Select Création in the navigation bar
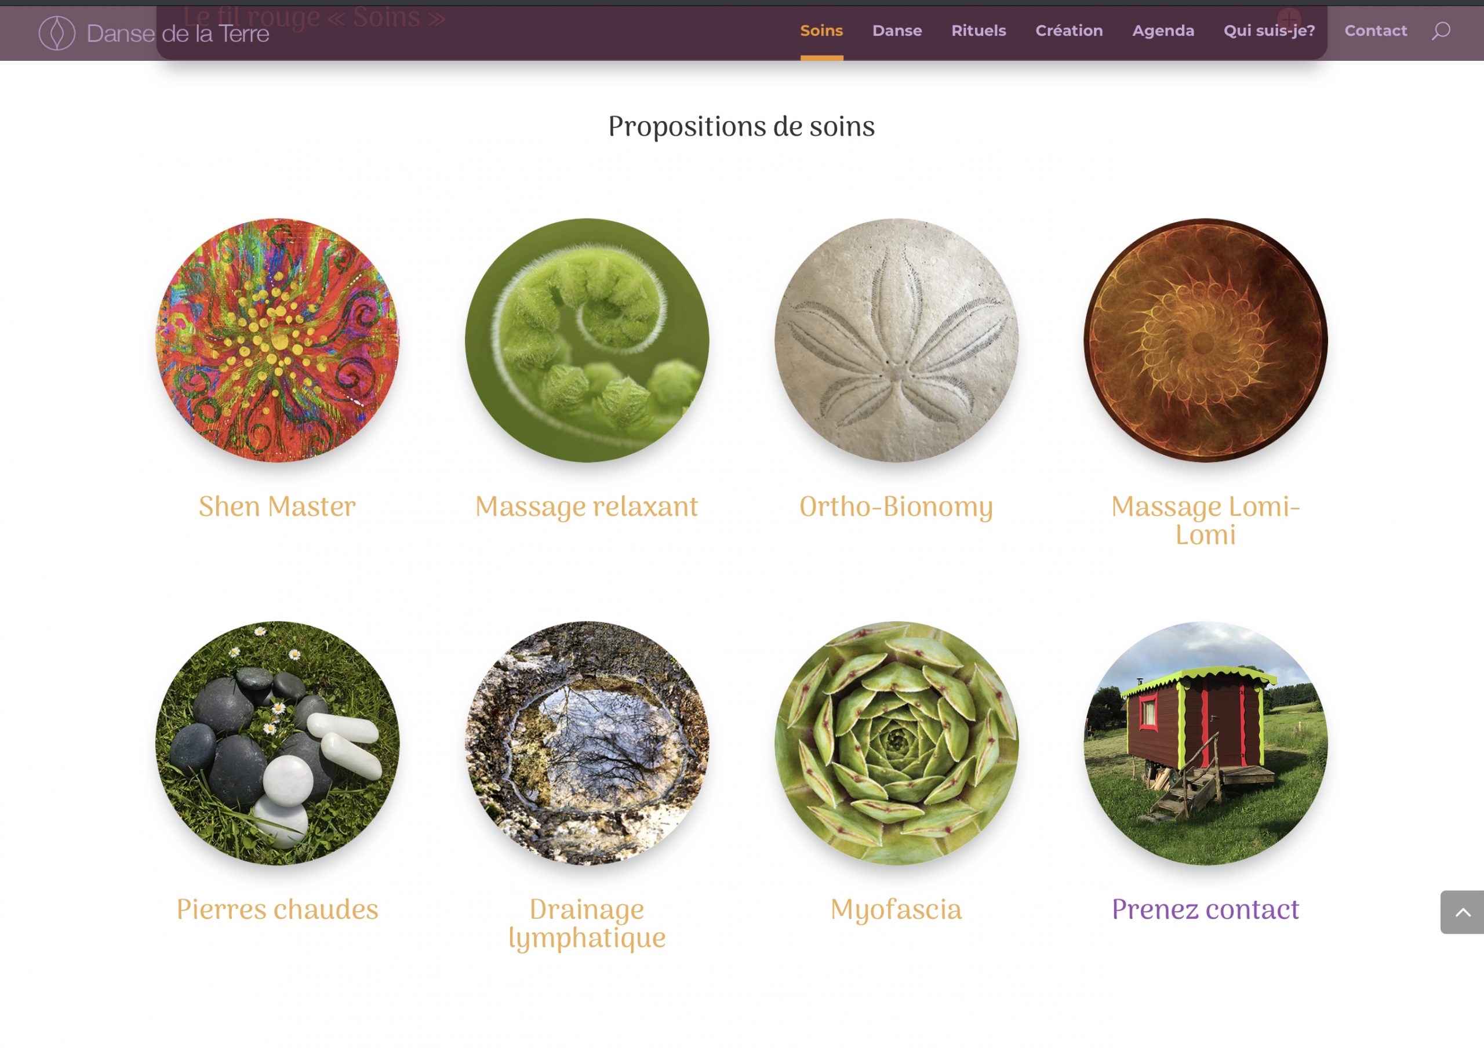This screenshot has width=1484, height=1048. click(1068, 31)
